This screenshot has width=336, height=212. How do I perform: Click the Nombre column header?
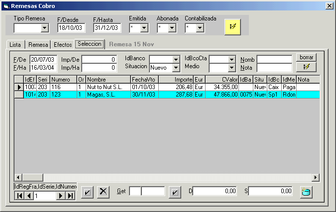coord(108,79)
